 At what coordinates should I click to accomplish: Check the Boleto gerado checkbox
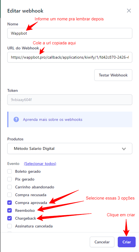[10, 171]
